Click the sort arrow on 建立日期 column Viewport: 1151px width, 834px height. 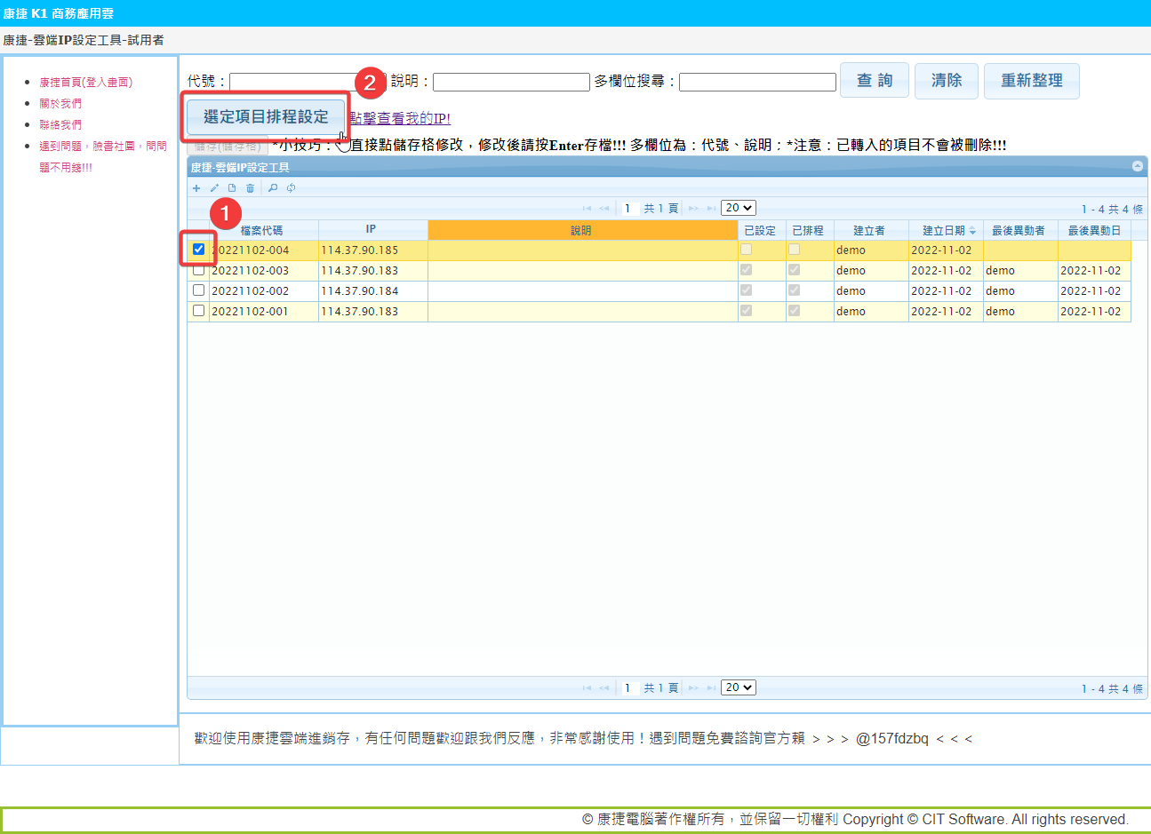pos(972,231)
